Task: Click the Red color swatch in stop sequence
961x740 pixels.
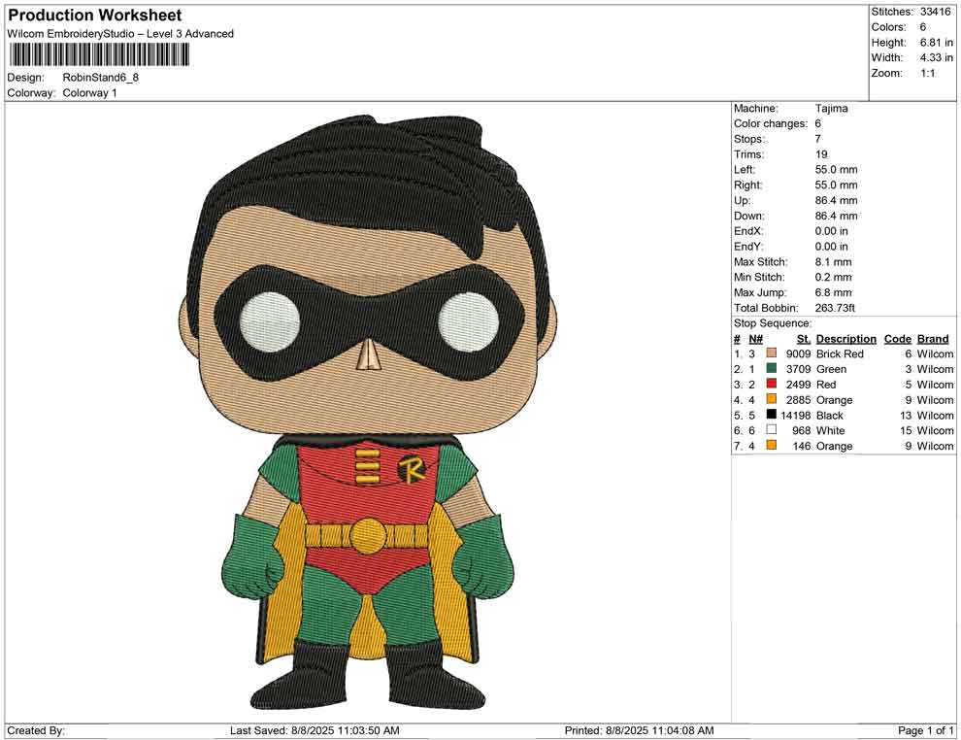Action: click(x=772, y=384)
